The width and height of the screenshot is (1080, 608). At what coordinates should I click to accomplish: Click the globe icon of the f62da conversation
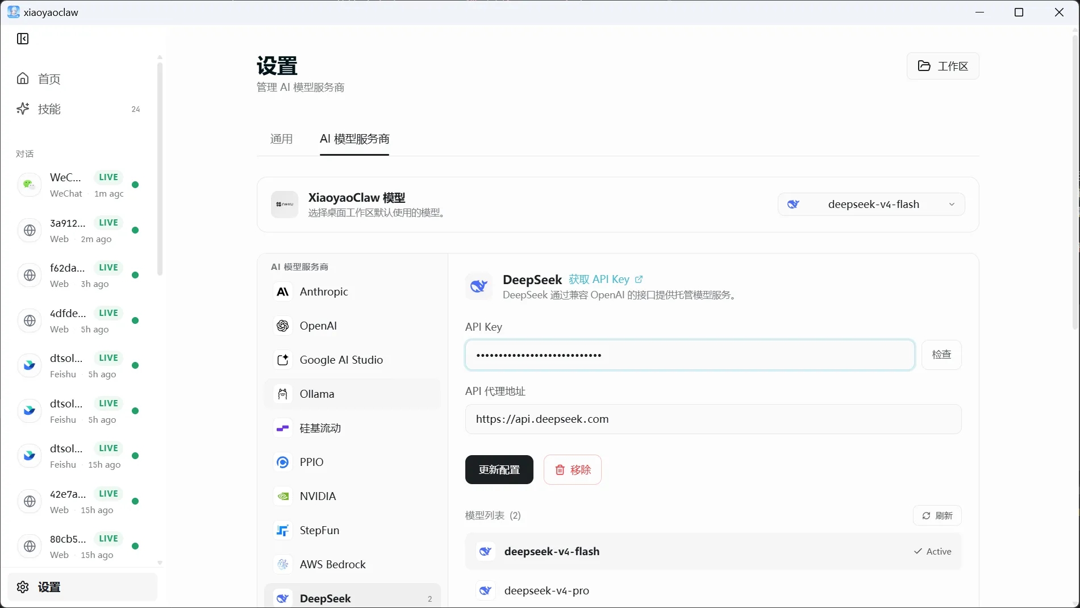(x=30, y=275)
